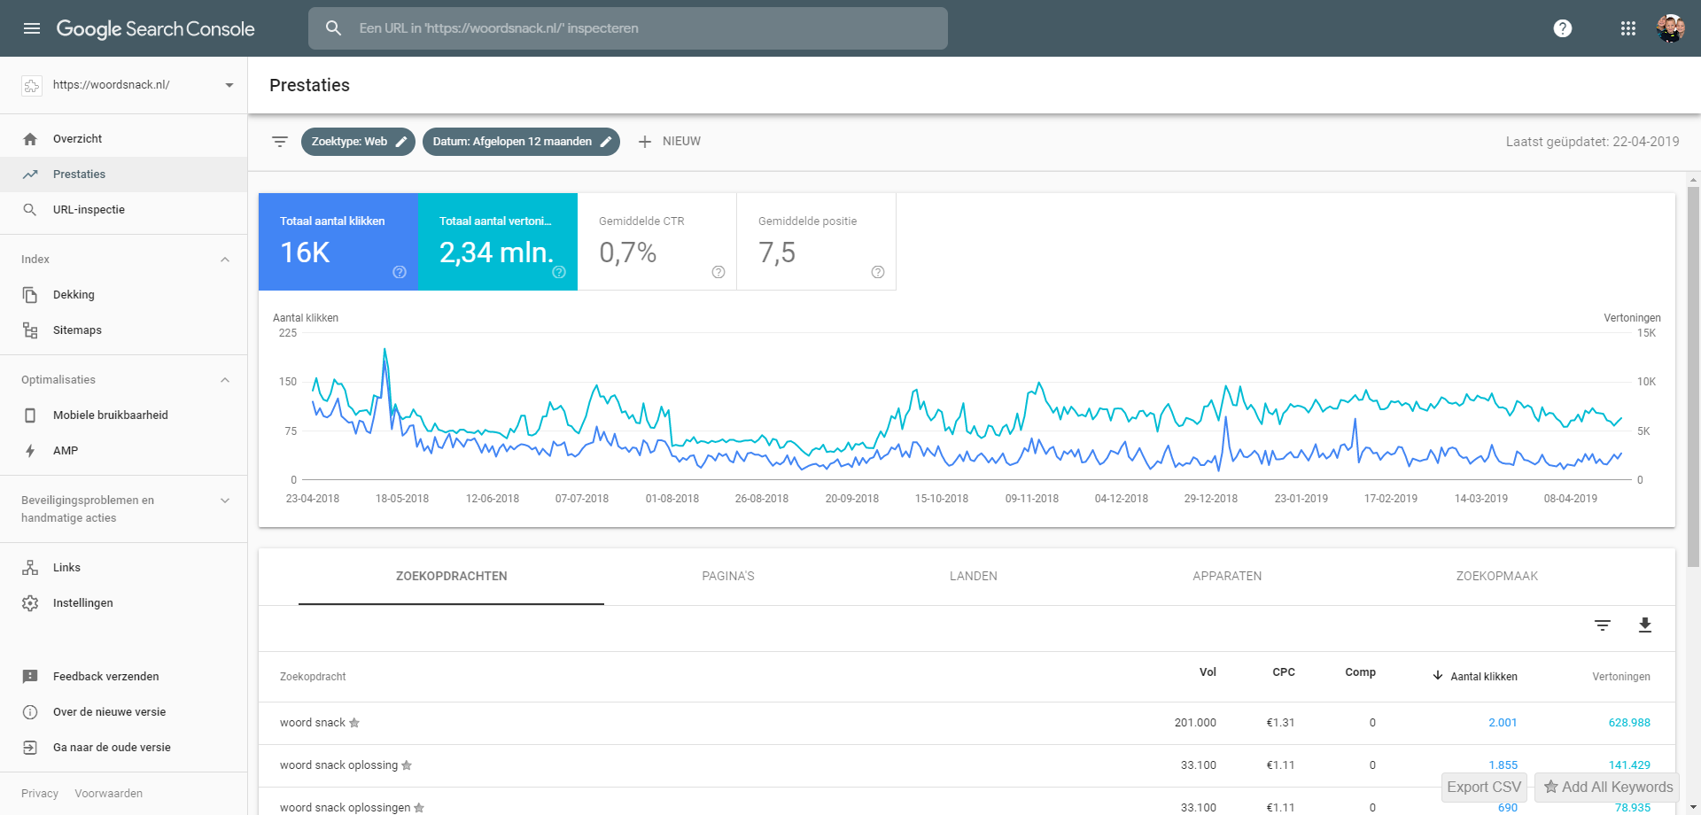Click the Feedback verzenden speech icon
Viewport: 1701px width, 815px height.
pyautogui.click(x=30, y=677)
